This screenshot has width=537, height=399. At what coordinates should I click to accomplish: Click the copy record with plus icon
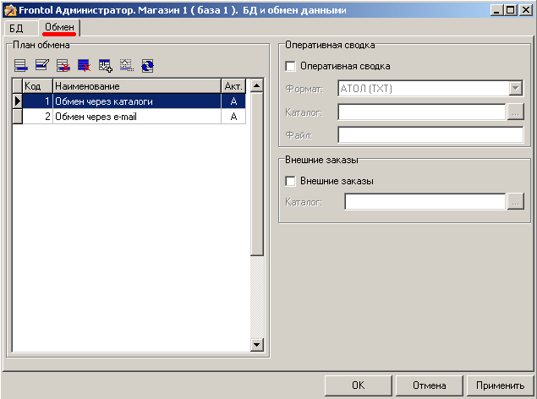(106, 65)
